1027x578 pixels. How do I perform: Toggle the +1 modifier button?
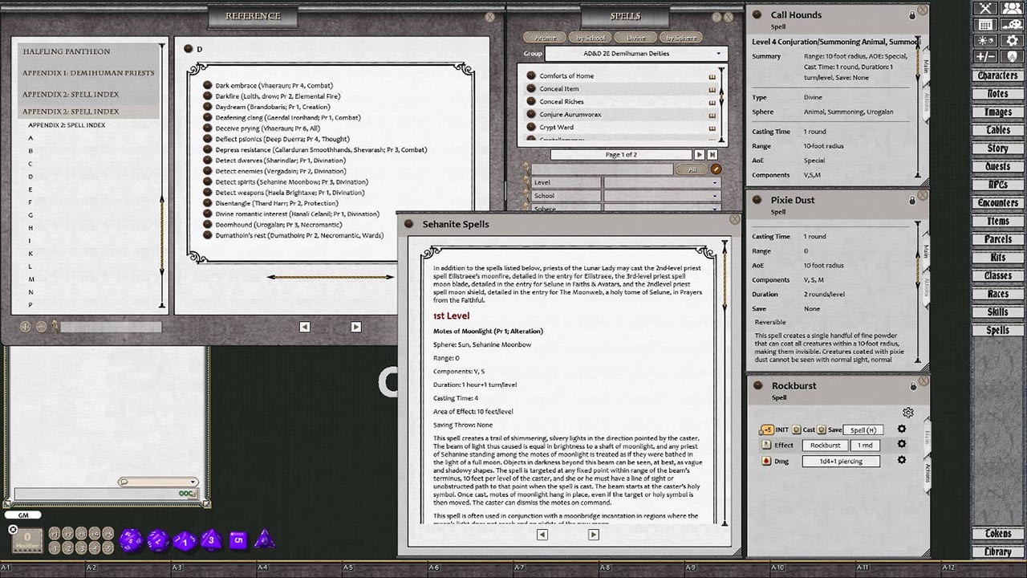(55, 533)
